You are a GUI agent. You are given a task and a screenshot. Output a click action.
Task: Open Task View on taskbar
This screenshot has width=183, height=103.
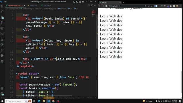pos(34,101)
